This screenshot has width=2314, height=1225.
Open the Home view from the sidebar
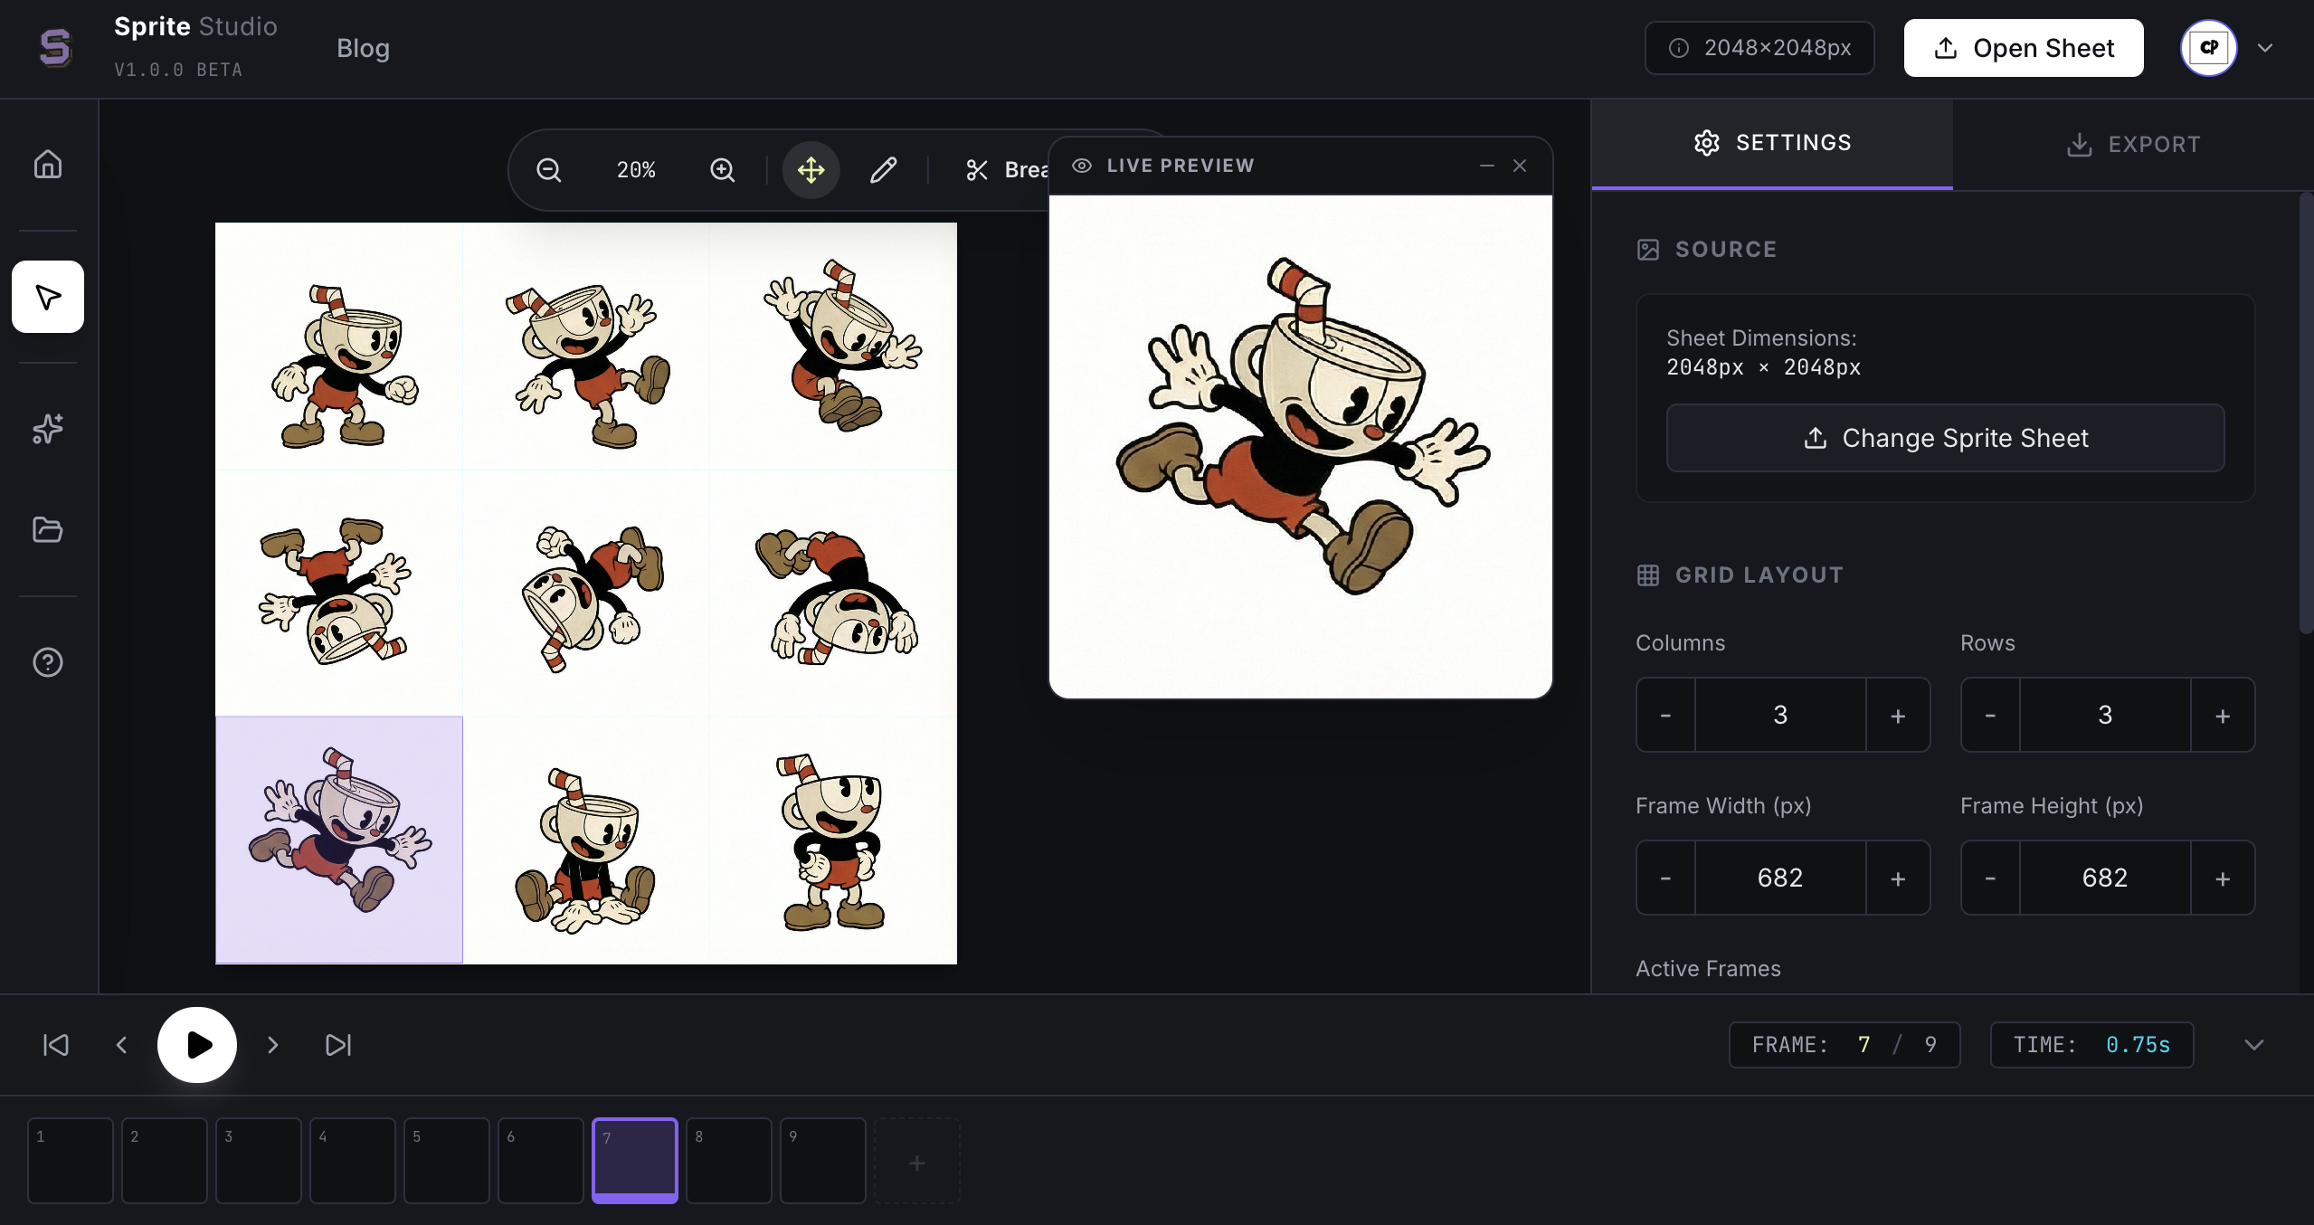pyautogui.click(x=47, y=164)
